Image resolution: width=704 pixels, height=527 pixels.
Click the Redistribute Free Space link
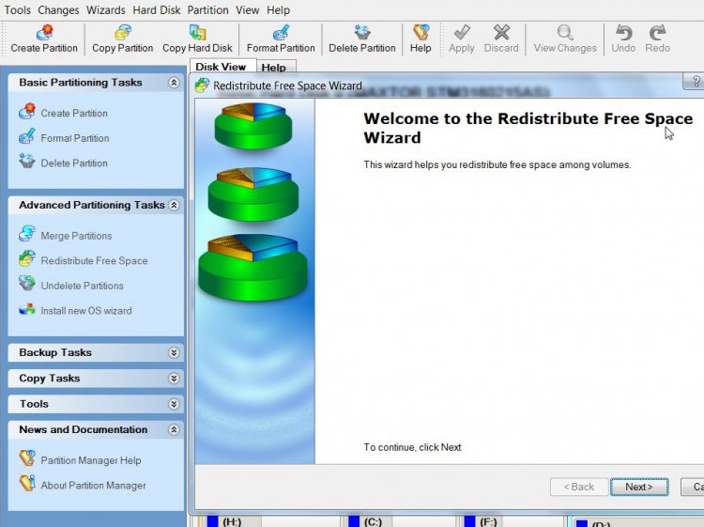tap(94, 261)
